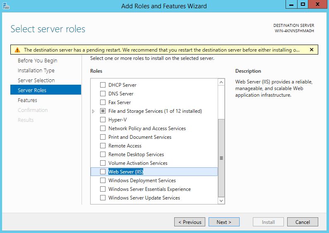Close the Add Roles and Features Wizard window
The height and width of the screenshot is (233, 329).
pyautogui.click(x=317, y=5)
